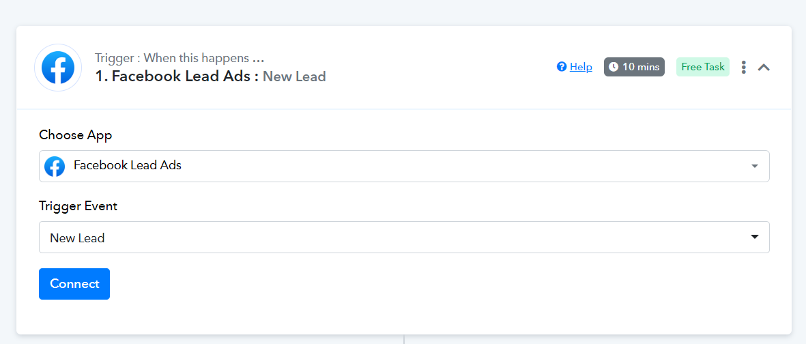
Task: Open the three-dot vertical options menu
Action: point(743,67)
